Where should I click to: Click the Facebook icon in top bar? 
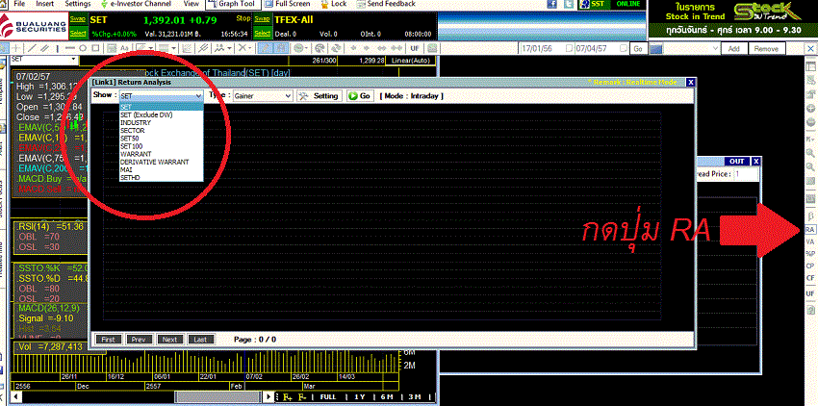pyautogui.click(x=552, y=4)
